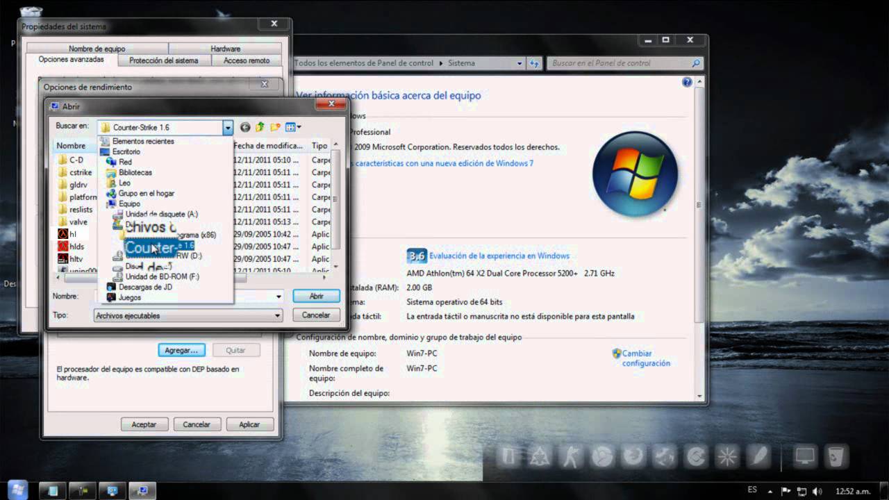Open the Counter-Strike dock icon
The width and height of the screenshot is (889, 500).
(x=570, y=456)
